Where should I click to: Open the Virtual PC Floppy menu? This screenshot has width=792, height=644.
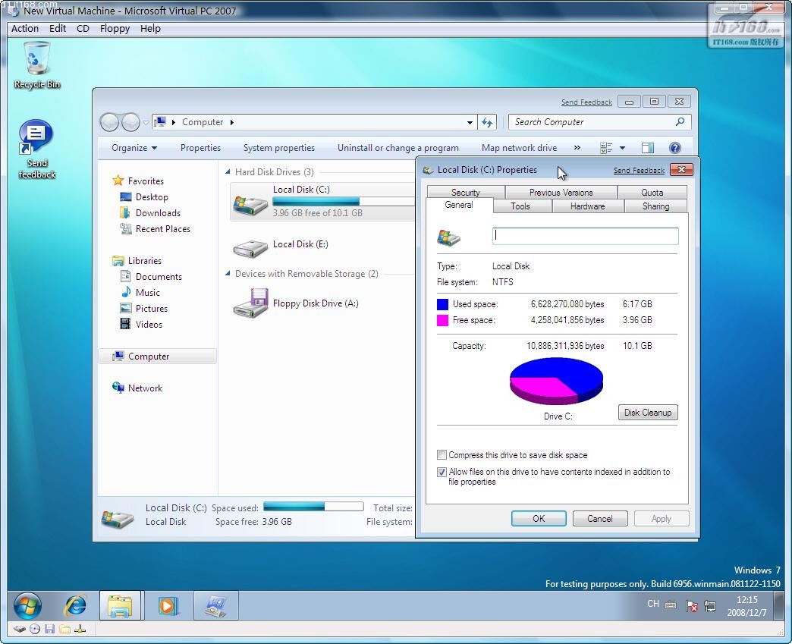(115, 29)
